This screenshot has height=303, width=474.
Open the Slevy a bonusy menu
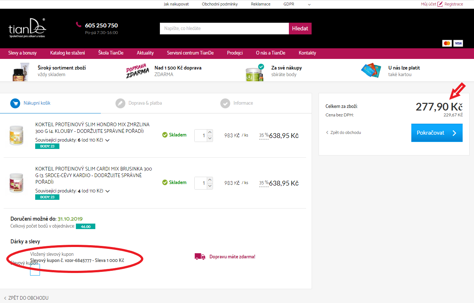pos(22,53)
